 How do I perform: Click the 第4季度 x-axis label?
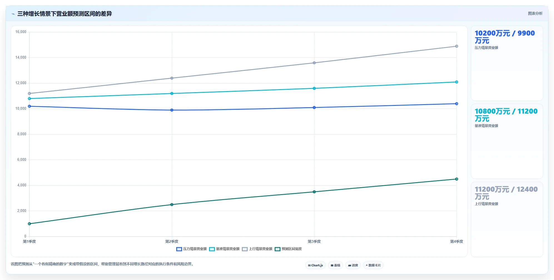pos(457,242)
